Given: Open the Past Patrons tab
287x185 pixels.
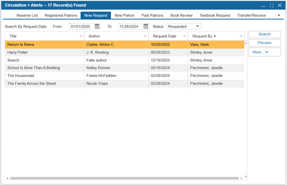Looking at the screenshot, I should click(x=152, y=15).
